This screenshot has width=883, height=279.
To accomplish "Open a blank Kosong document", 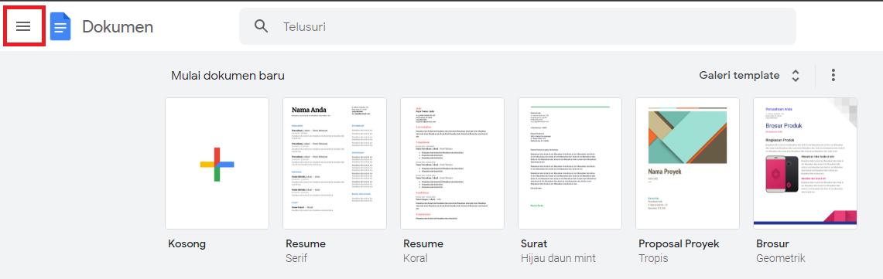I will point(217,164).
